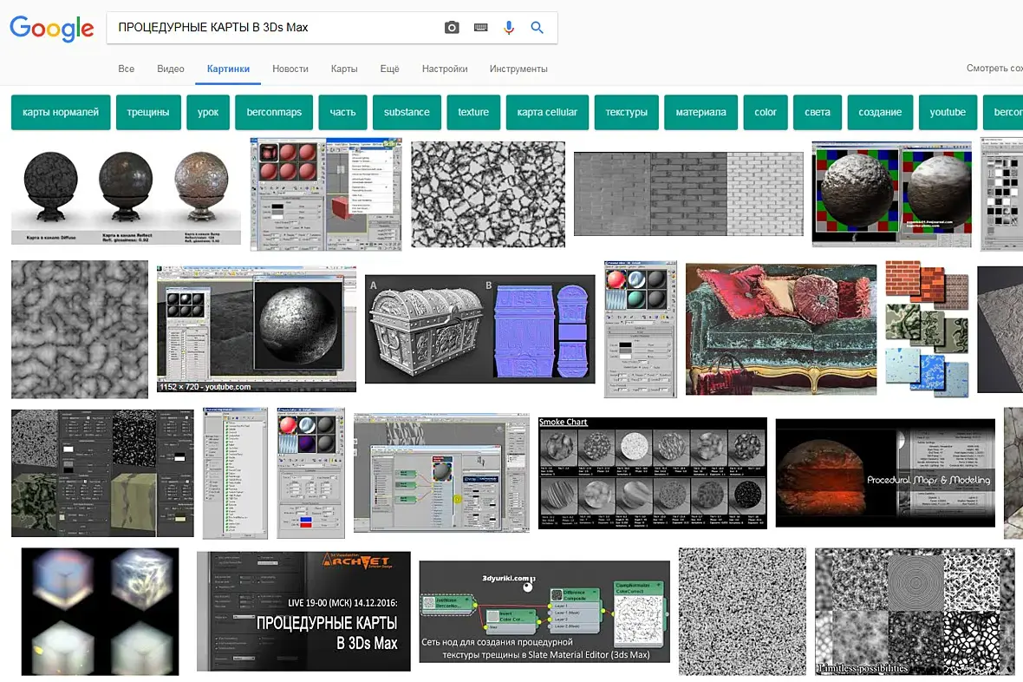Switch to the Видео tab
The image size is (1023, 682).
pyautogui.click(x=170, y=69)
